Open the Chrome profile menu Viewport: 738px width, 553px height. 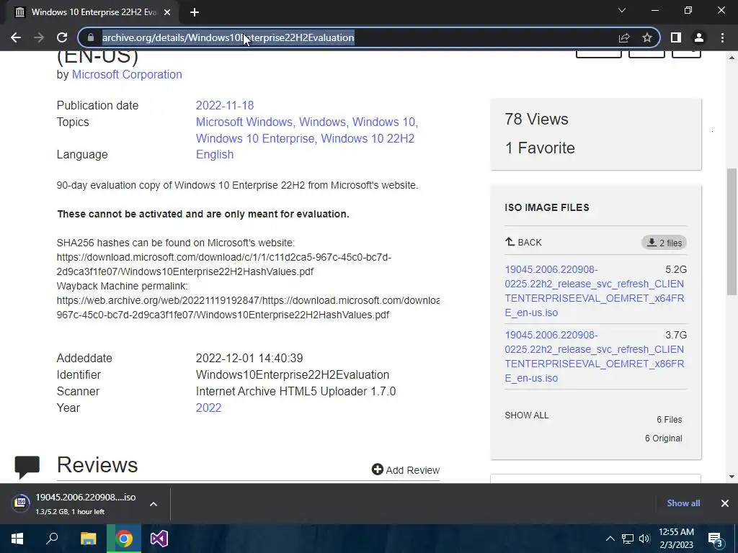point(699,37)
